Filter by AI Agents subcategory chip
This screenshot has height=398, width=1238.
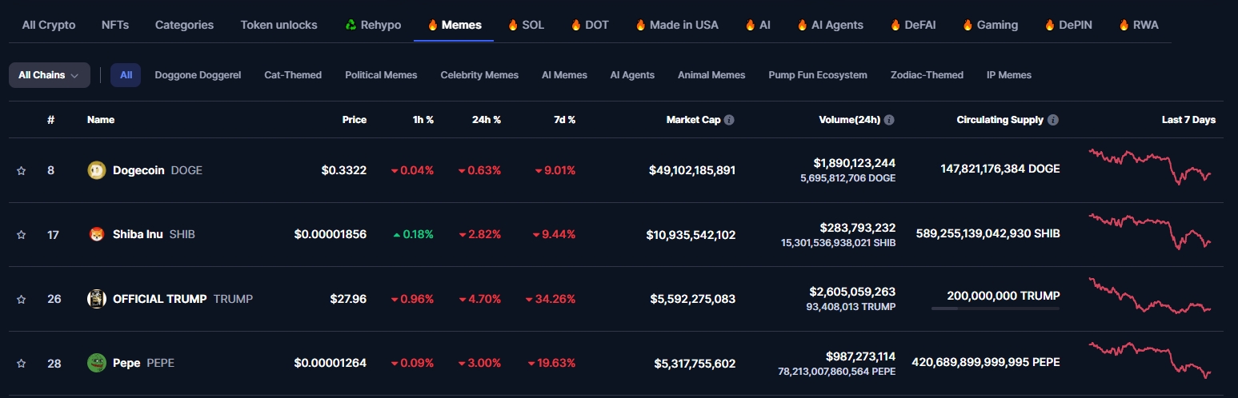(632, 75)
